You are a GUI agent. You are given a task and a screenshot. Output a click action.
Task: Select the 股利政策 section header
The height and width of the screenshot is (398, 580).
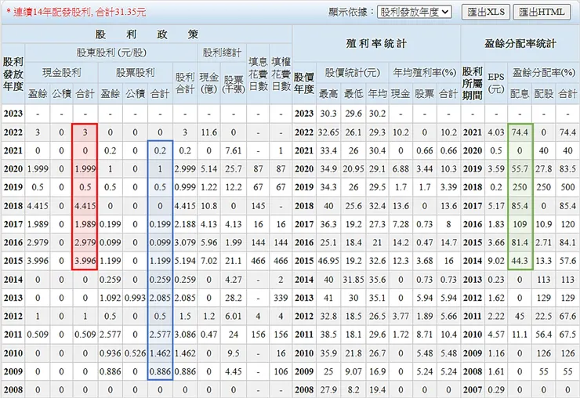[x=147, y=34]
